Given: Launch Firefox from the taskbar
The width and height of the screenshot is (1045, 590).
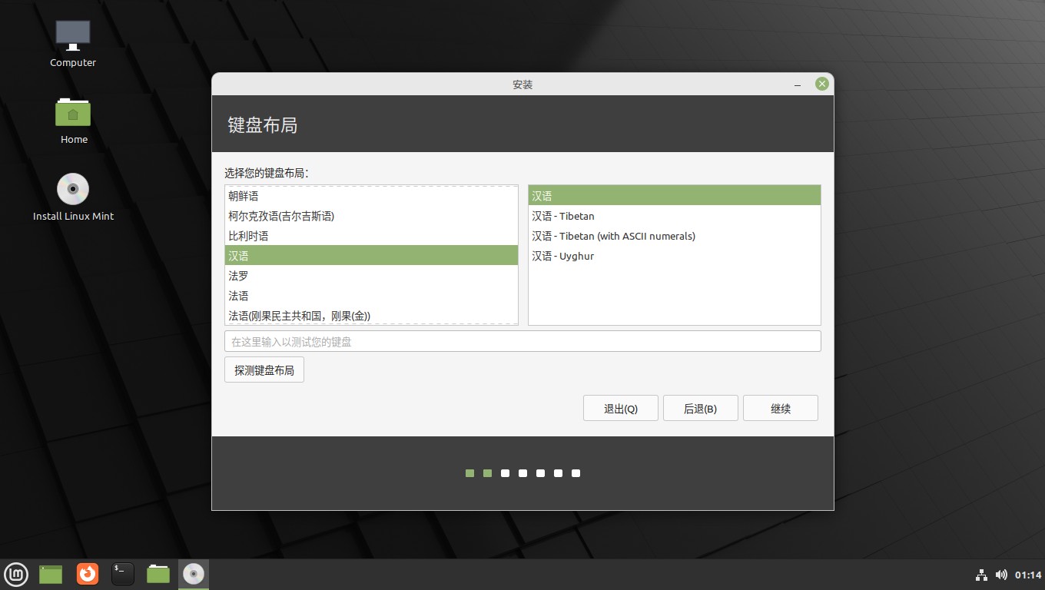Looking at the screenshot, I should (x=87, y=574).
